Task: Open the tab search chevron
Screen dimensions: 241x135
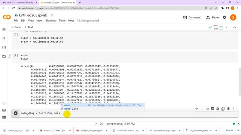Action: (x=216, y=3)
